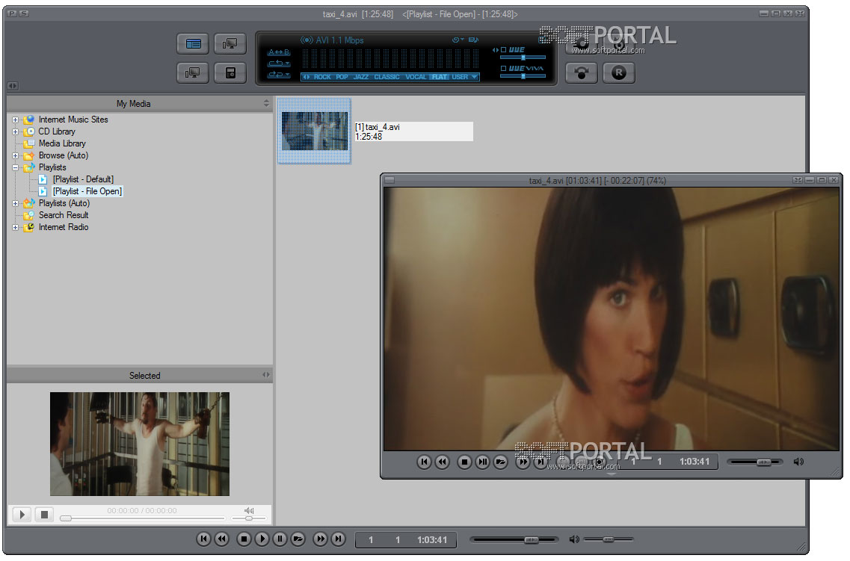Click the main window seek slider
The width and height of the screenshot is (850, 561).
coord(514,539)
